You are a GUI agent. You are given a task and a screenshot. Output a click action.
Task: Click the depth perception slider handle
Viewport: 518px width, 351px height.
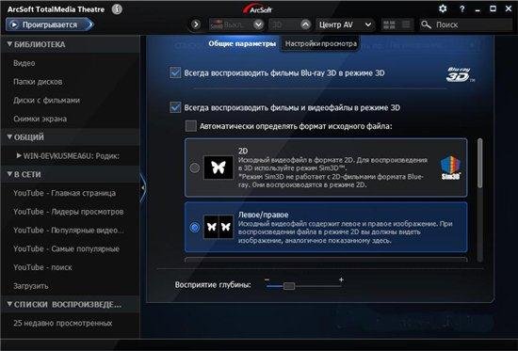pos(289,286)
